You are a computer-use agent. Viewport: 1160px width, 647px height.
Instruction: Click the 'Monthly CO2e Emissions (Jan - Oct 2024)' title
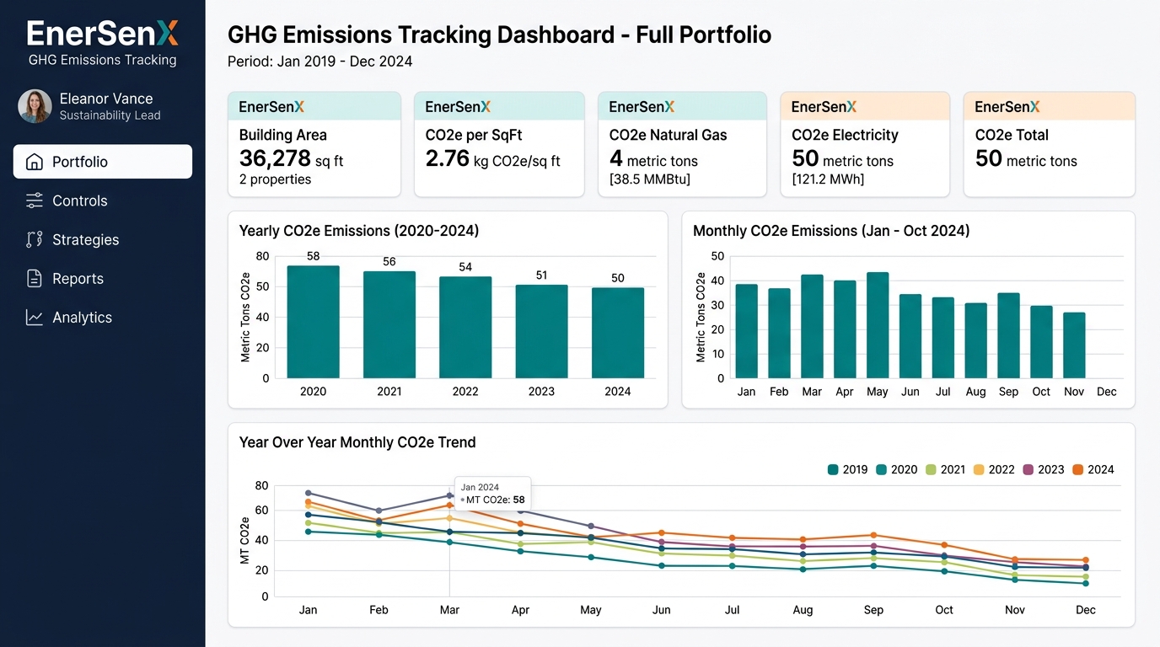point(831,231)
